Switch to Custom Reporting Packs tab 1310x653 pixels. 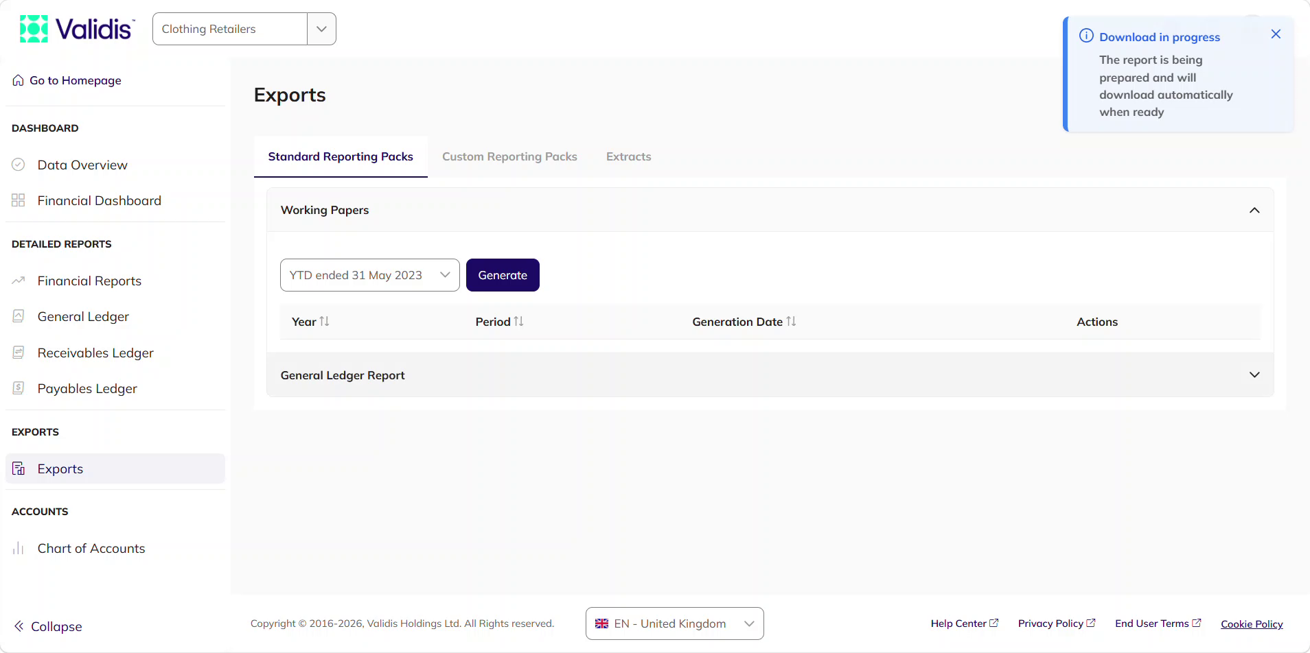509,156
